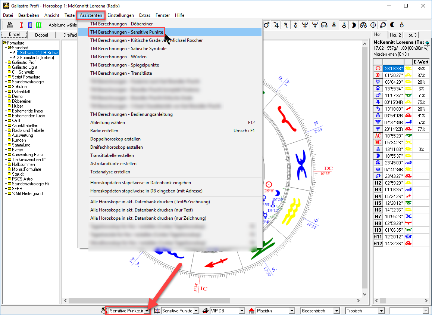Screen dimensions: 432x315
Task: Click the database icon beside VIP.DB
Action: 206,311
